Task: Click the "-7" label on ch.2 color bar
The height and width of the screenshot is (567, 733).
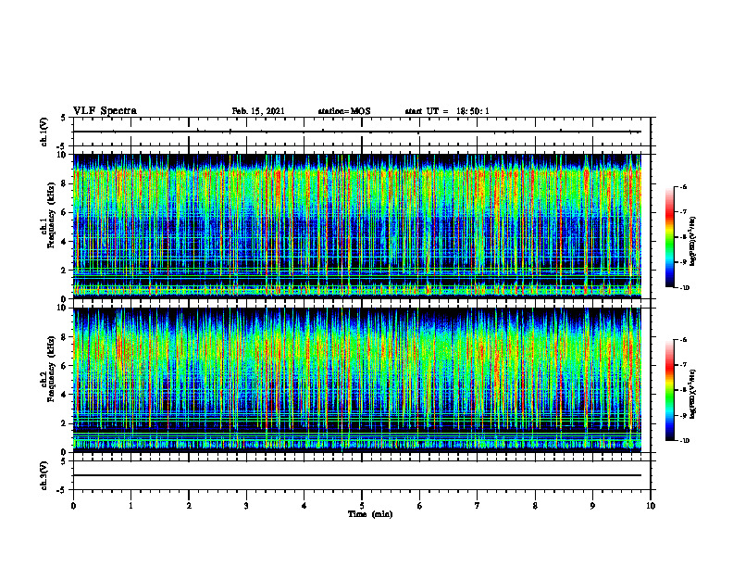Action: point(682,365)
